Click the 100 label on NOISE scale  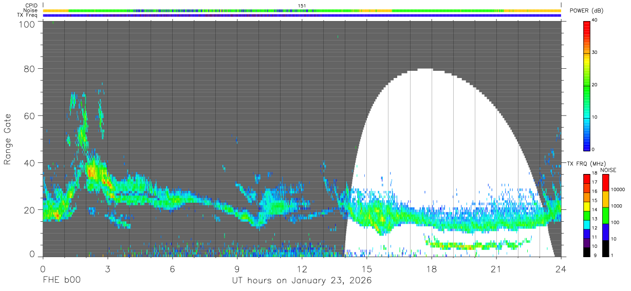pos(615,222)
